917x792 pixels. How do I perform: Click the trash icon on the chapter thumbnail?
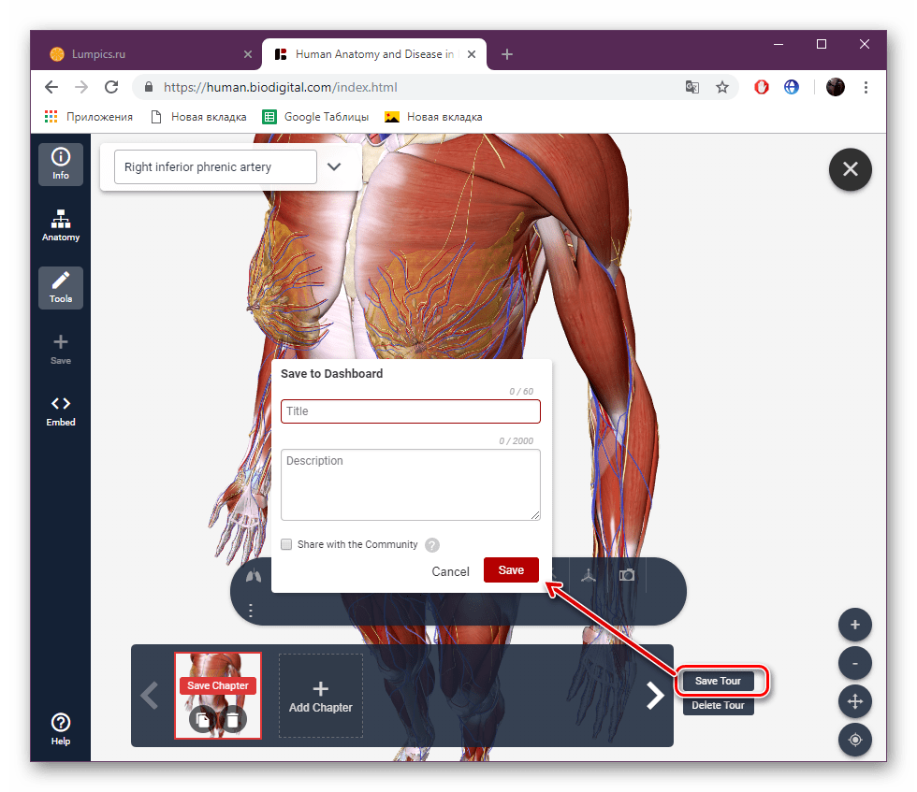[235, 719]
